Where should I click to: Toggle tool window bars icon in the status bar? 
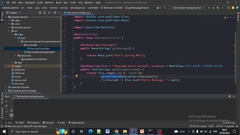pyautogui.click(x=2, y=126)
